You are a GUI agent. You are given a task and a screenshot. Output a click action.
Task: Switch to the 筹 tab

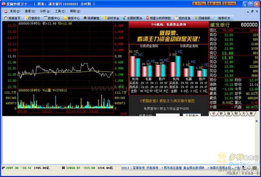point(251,114)
